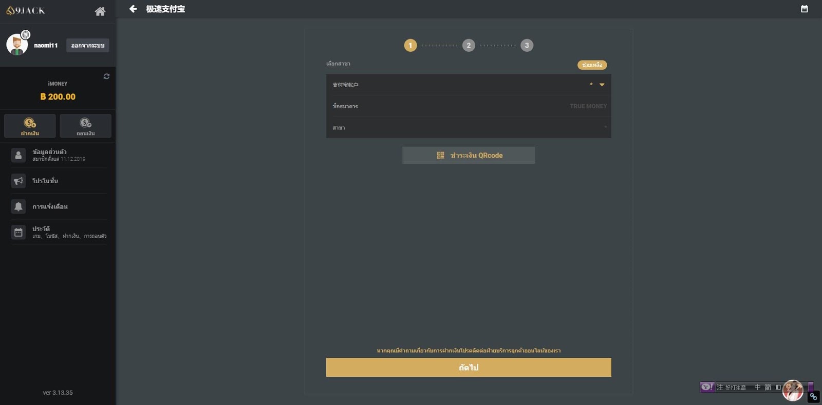Click the yellow help badge

[x=592, y=65]
